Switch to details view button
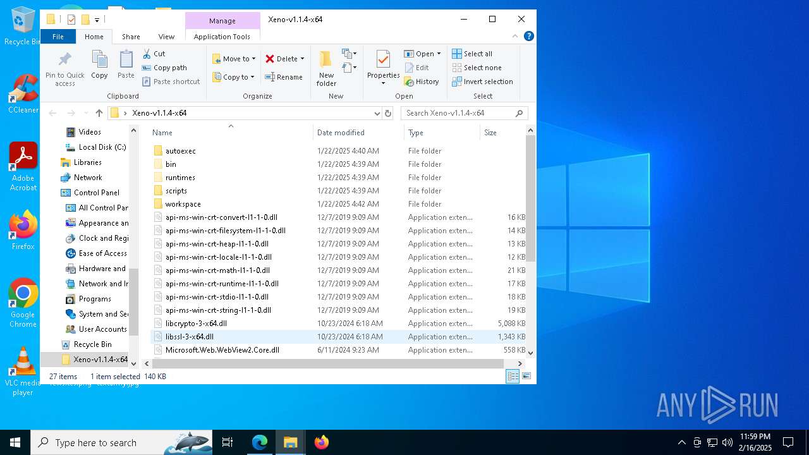The image size is (809, 455). 513,376
